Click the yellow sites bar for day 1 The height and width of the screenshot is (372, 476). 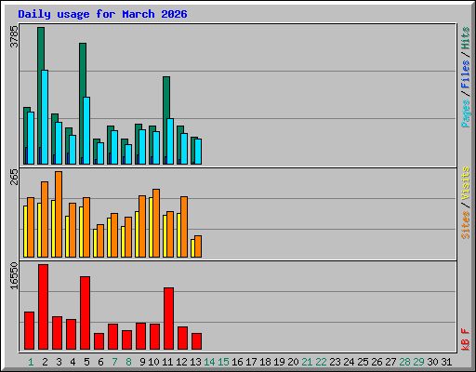(25, 232)
